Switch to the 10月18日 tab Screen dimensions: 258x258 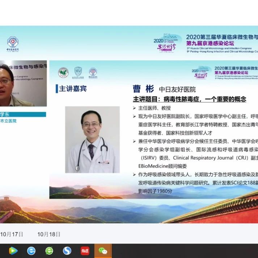pos(49,234)
